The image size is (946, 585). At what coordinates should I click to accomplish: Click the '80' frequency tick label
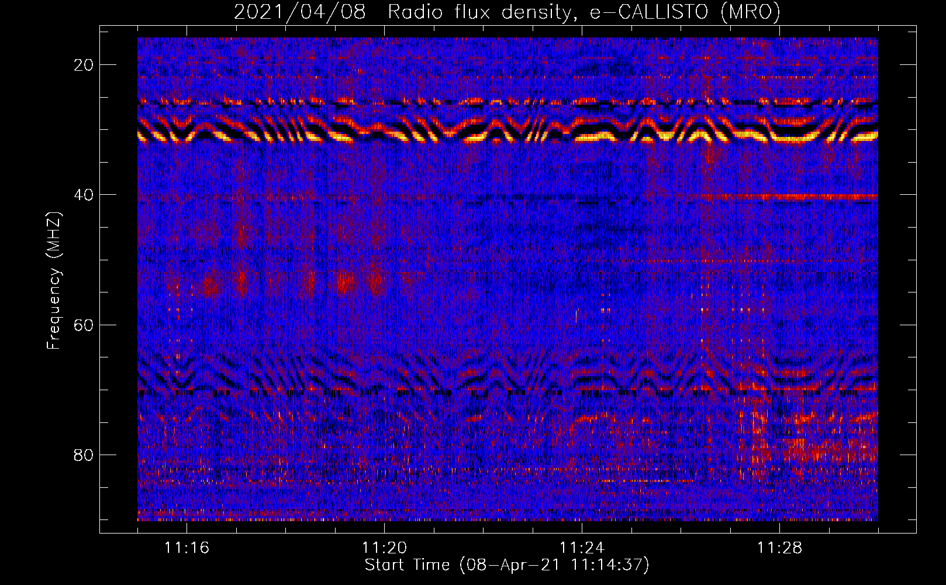(84, 455)
